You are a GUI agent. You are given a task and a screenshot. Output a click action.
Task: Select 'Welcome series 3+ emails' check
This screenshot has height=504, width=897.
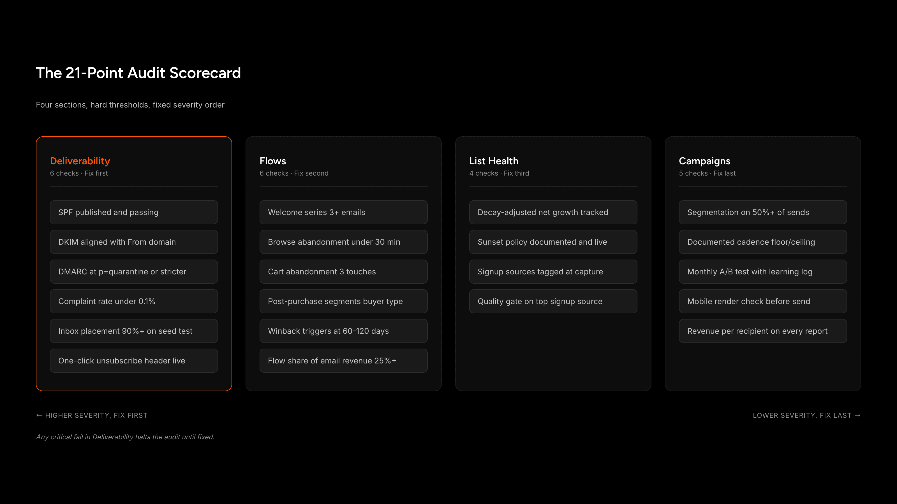[344, 212]
